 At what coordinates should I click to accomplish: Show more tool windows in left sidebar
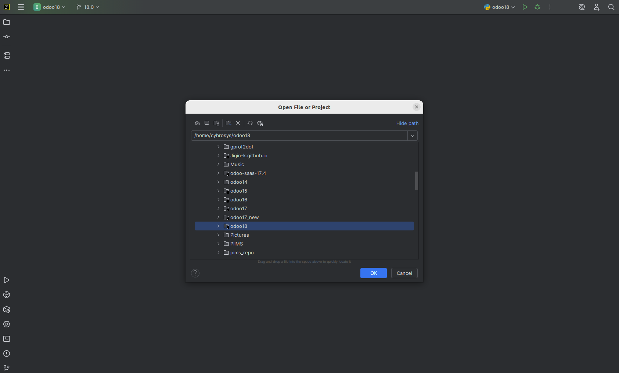pos(7,70)
